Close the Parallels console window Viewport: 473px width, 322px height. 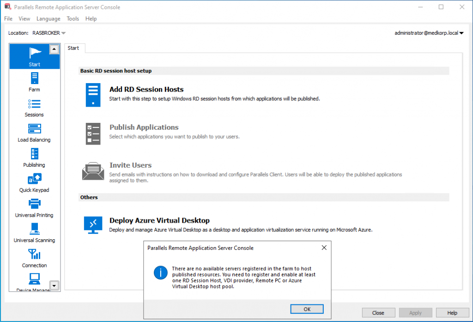point(462,7)
